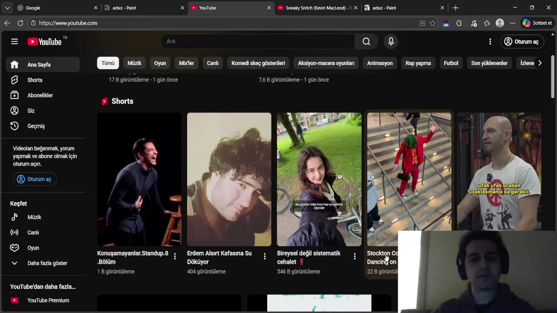
Task: Open browser profile avatar icon
Action: (500, 23)
